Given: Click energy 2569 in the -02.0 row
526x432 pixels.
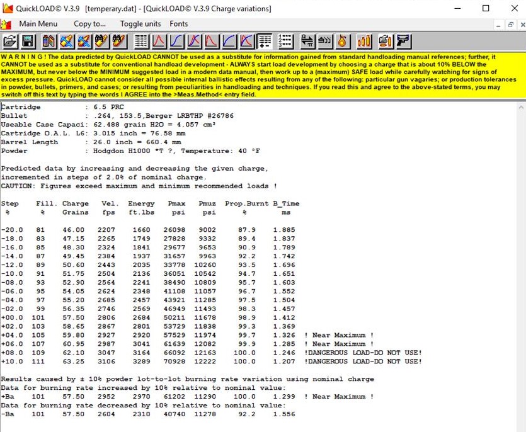Looking at the screenshot, I should click(x=142, y=309).
